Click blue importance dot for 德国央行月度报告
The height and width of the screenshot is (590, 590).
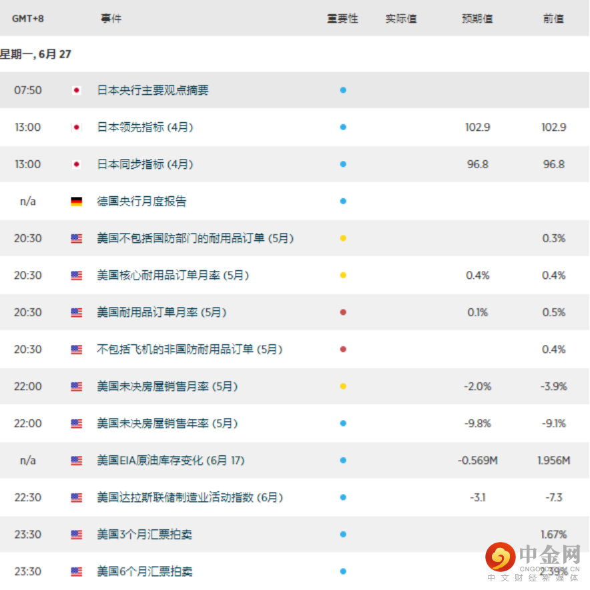(343, 202)
